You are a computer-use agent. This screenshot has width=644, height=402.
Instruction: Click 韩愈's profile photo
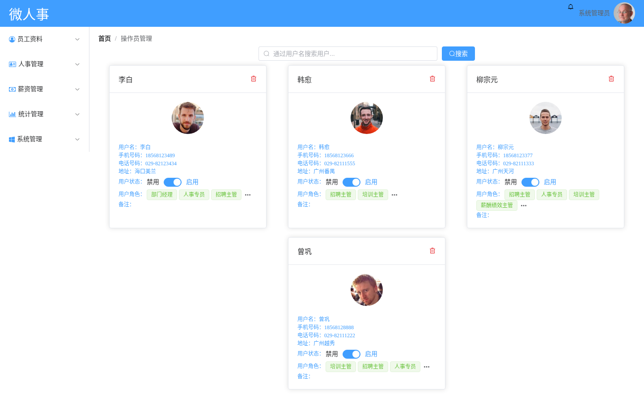[x=367, y=118]
